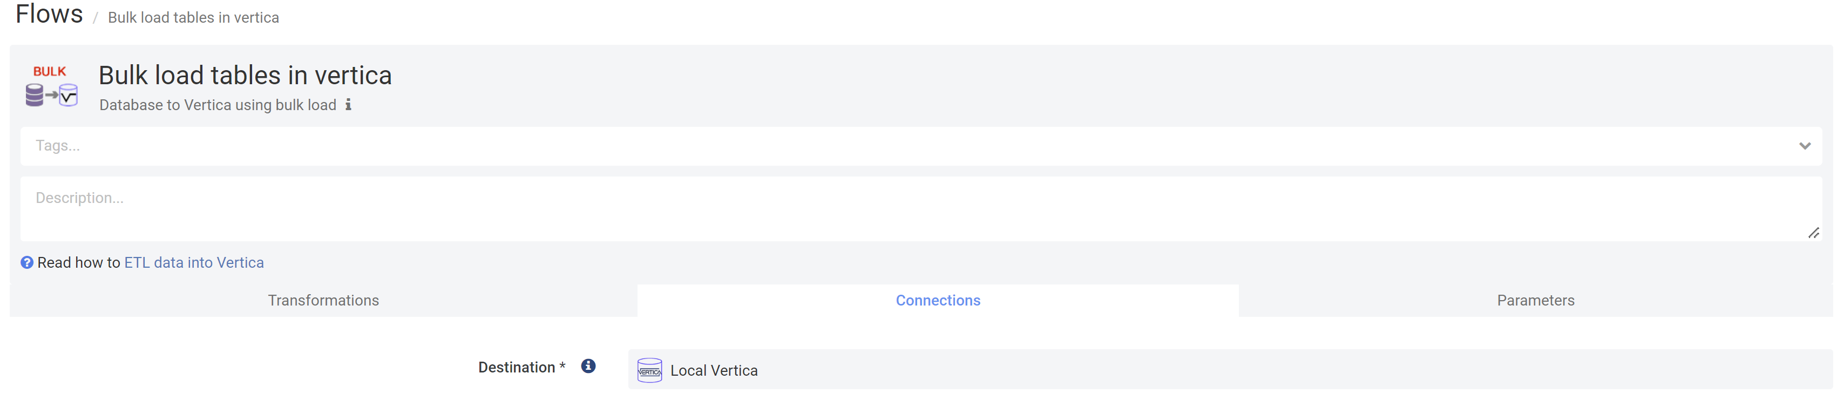
Task: Click the Vertica database icon in the Destination field
Action: tap(649, 370)
